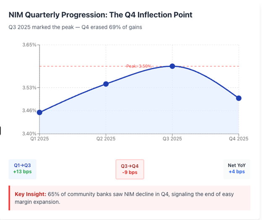Click the red Peak 3.59% label
The width and height of the screenshot is (262, 220).
pos(139,66)
